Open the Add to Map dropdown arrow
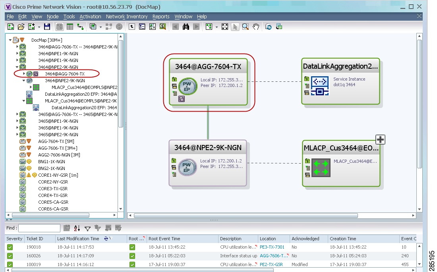The image size is (437, 272). tap(39, 27)
